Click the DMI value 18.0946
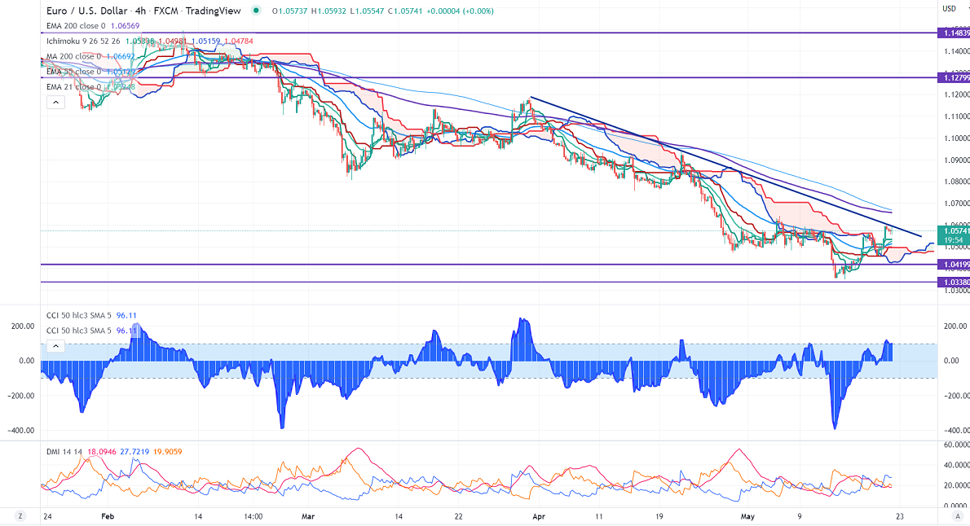Viewport: 970px width, 526px height. click(101, 452)
